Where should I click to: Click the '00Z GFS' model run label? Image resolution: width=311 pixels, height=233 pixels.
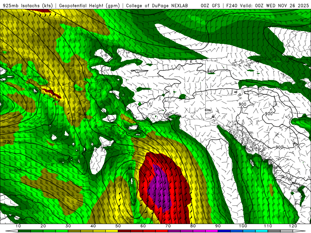(x=210, y=5)
